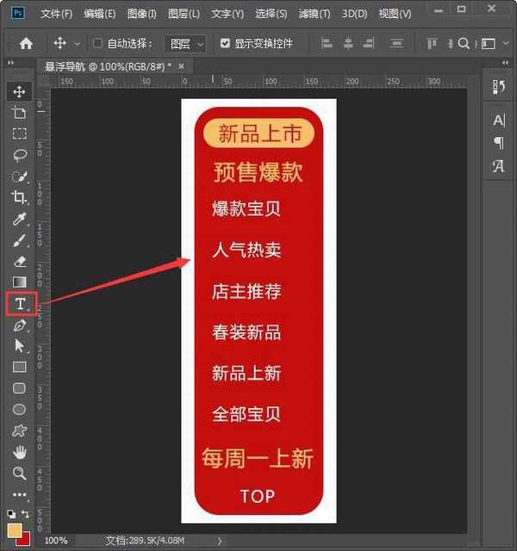Select the Pen tool
The height and width of the screenshot is (551, 517).
tap(19, 325)
